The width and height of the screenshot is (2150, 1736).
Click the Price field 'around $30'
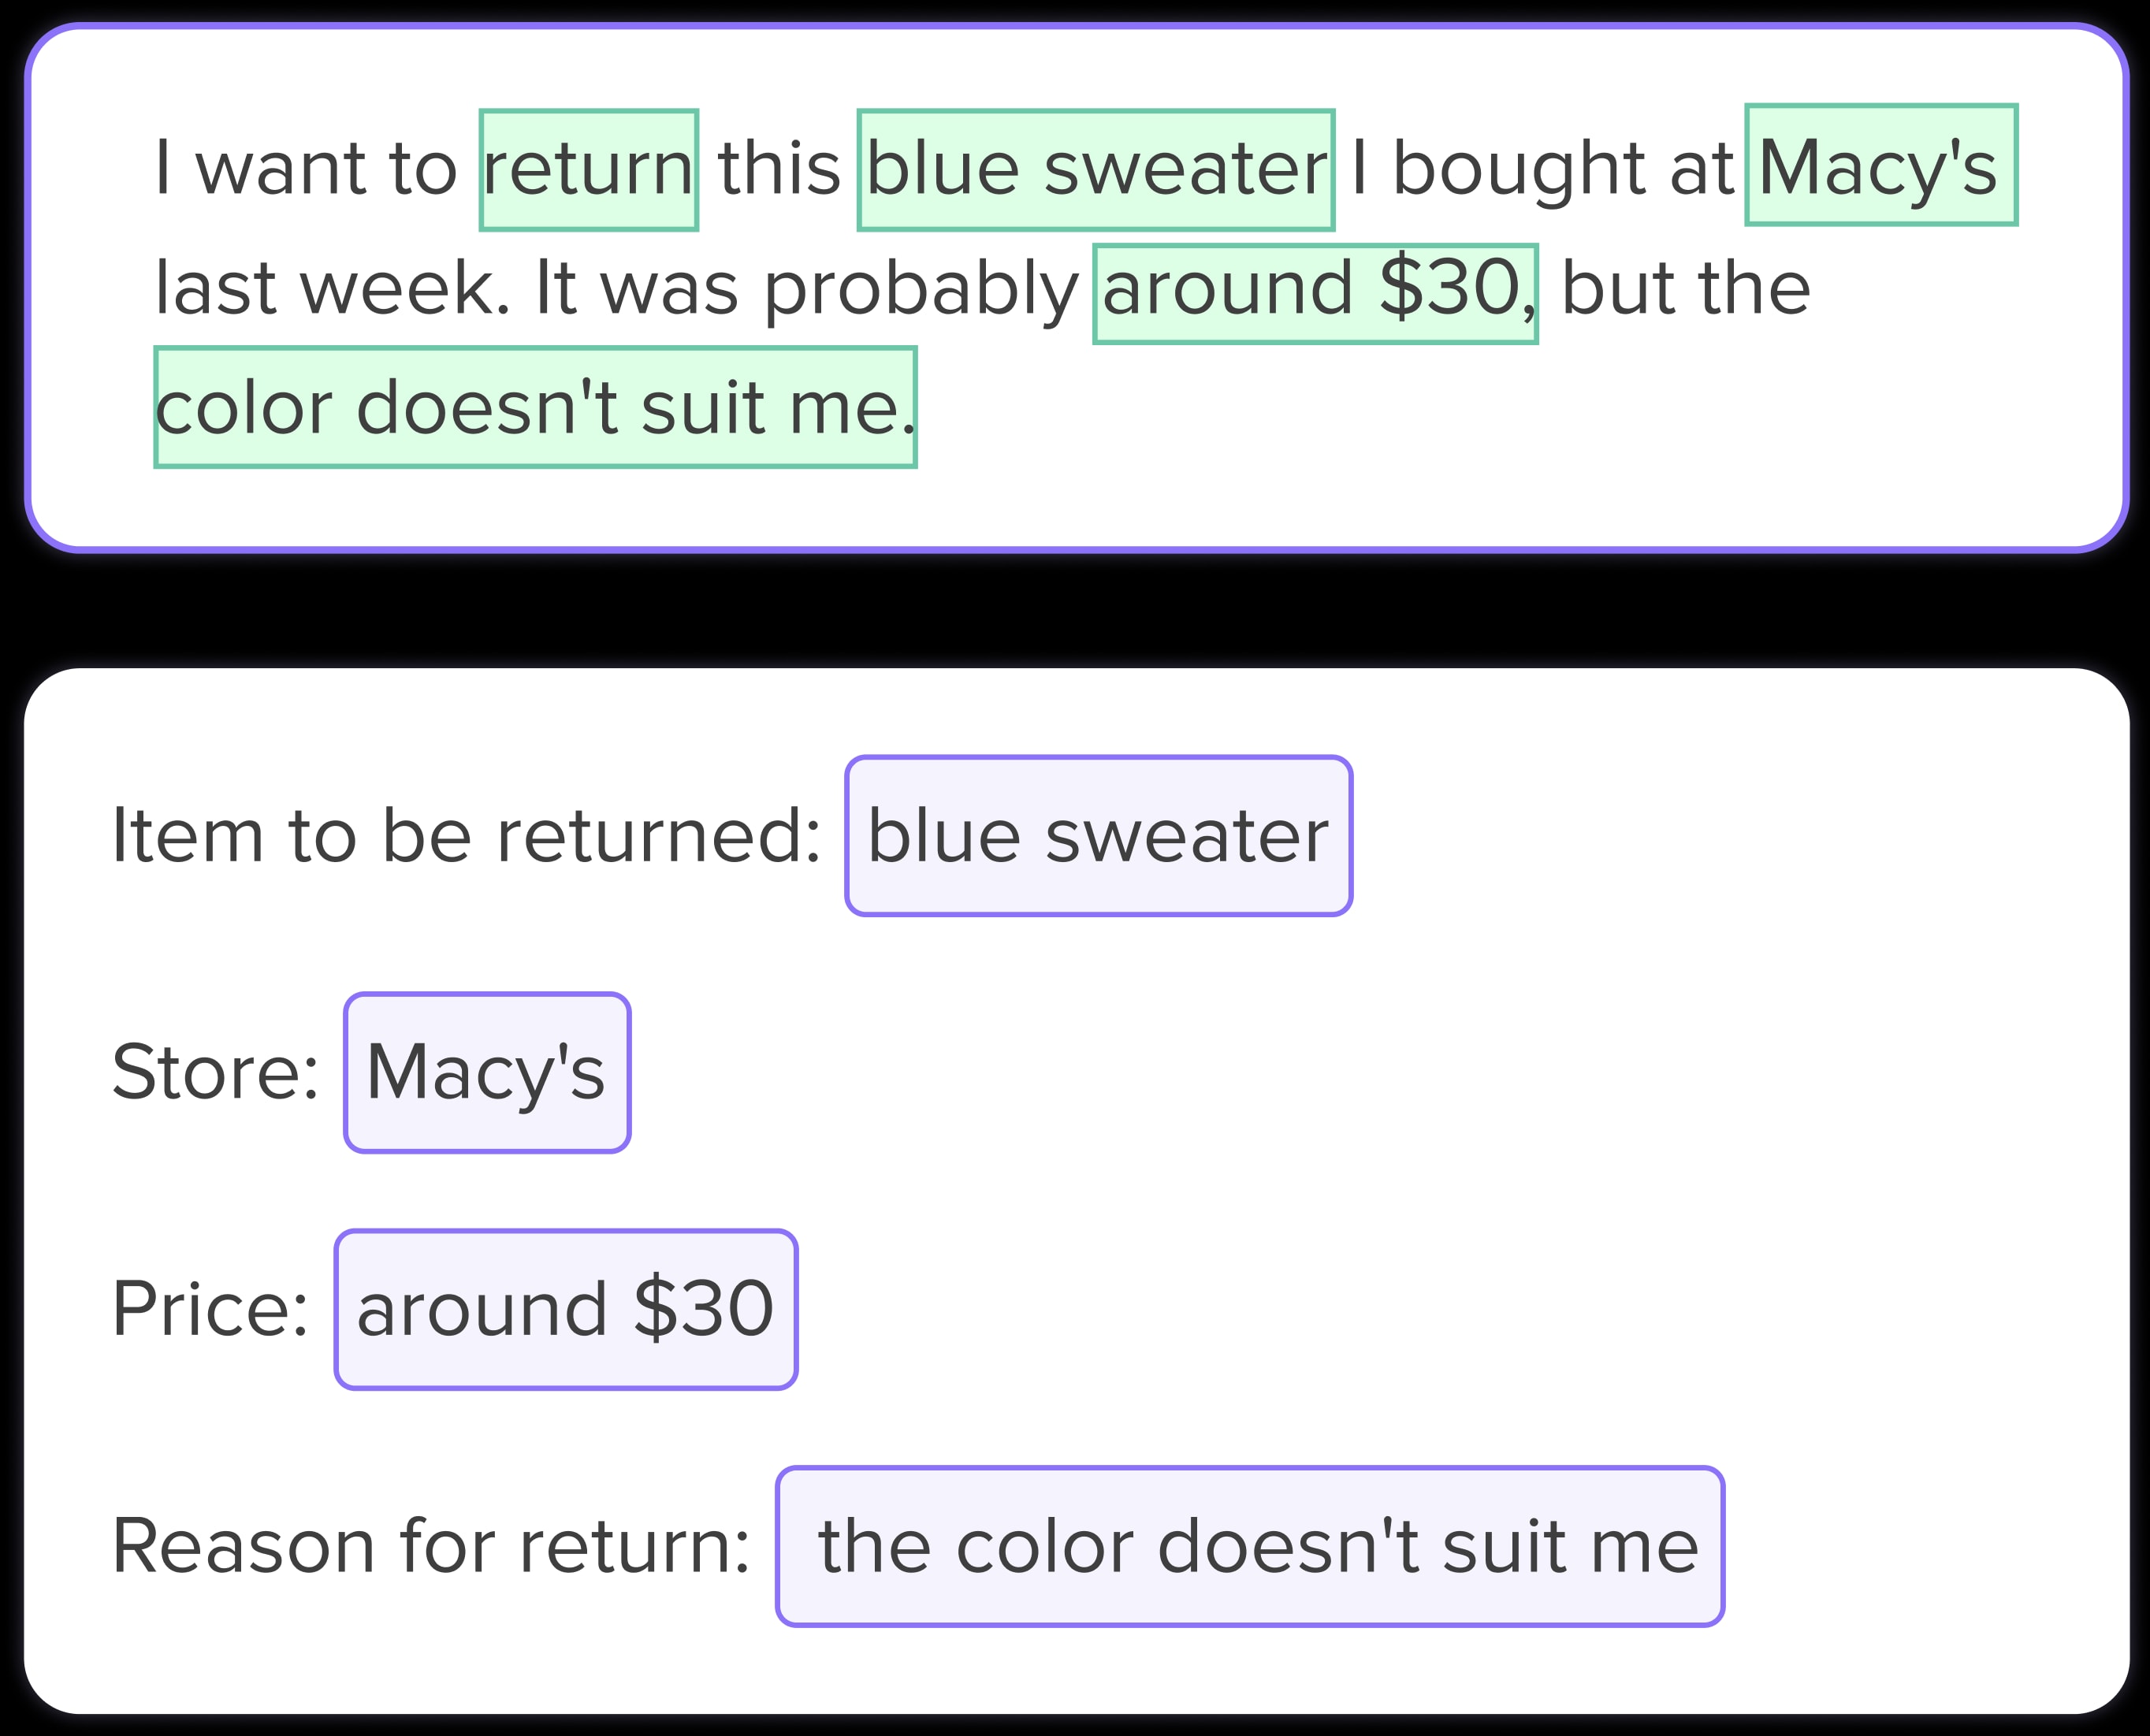566,1310
